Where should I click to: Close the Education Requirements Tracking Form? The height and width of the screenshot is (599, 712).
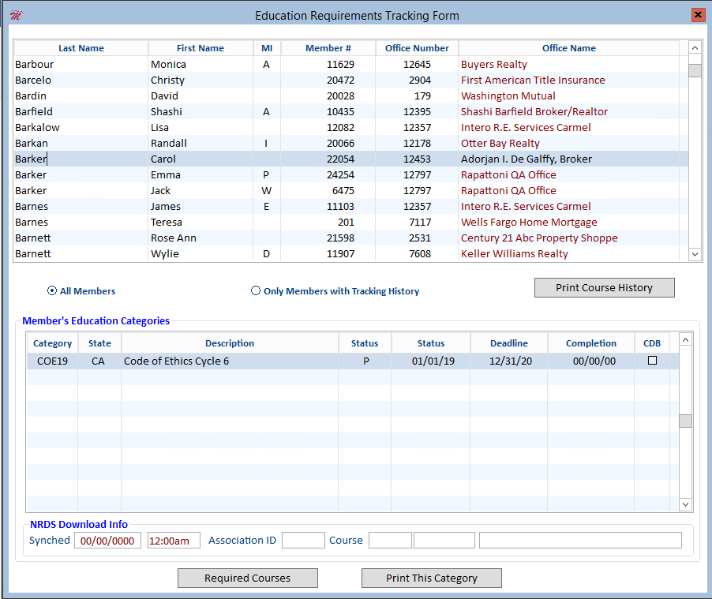pyautogui.click(x=698, y=15)
